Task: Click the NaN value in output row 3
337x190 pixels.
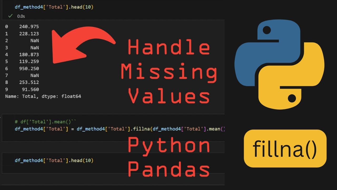Action: pos(34,48)
